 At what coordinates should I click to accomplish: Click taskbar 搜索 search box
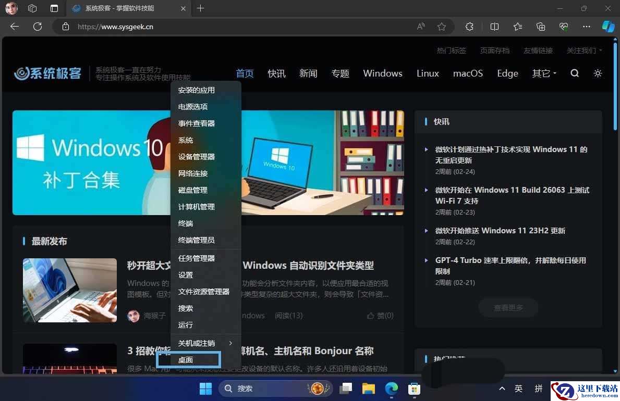(275, 389)
